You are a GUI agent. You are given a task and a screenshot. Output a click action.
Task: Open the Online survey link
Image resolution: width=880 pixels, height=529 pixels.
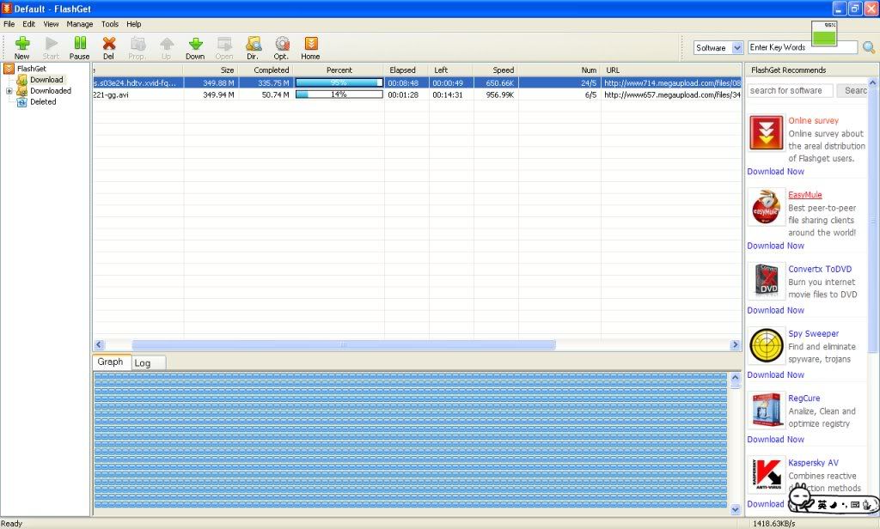point(813,120)
